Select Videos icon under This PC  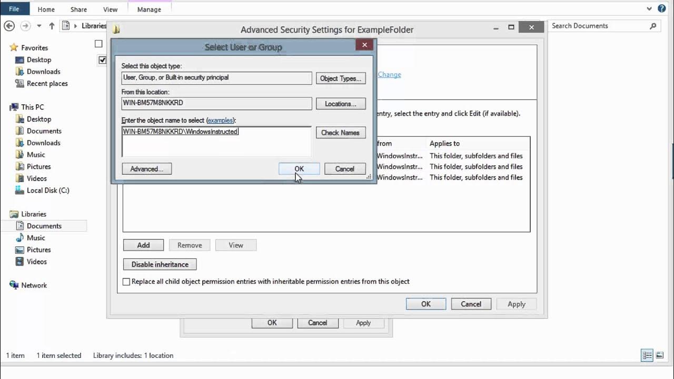pyautogui.click(x=20, y=178)
